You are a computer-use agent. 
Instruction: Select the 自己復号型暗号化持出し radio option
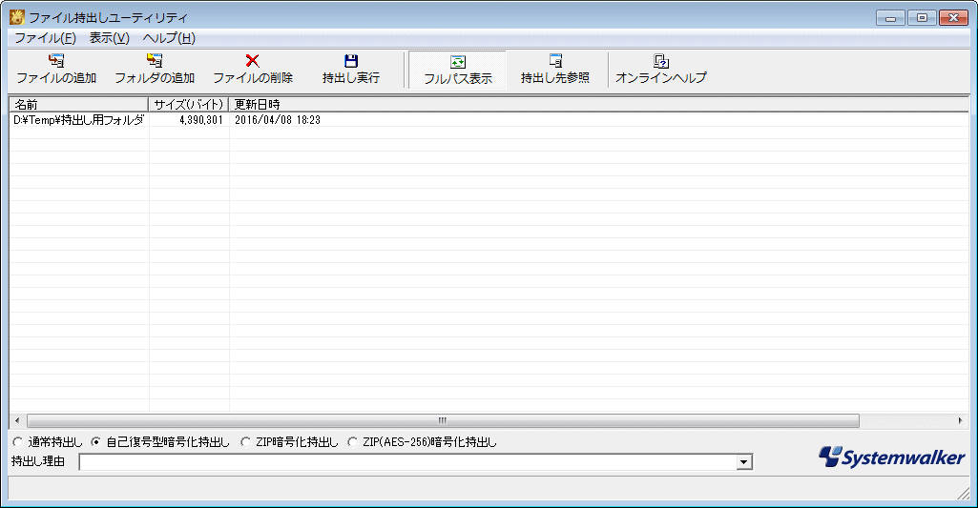point(95,442)
